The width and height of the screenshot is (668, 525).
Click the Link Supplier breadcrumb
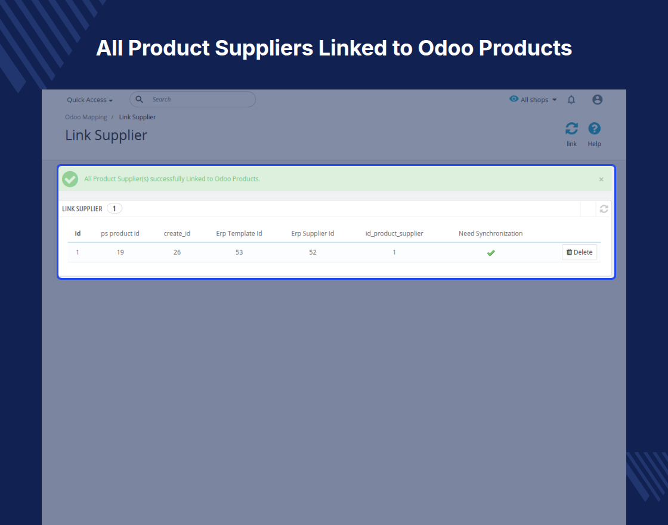click(137, 117)
